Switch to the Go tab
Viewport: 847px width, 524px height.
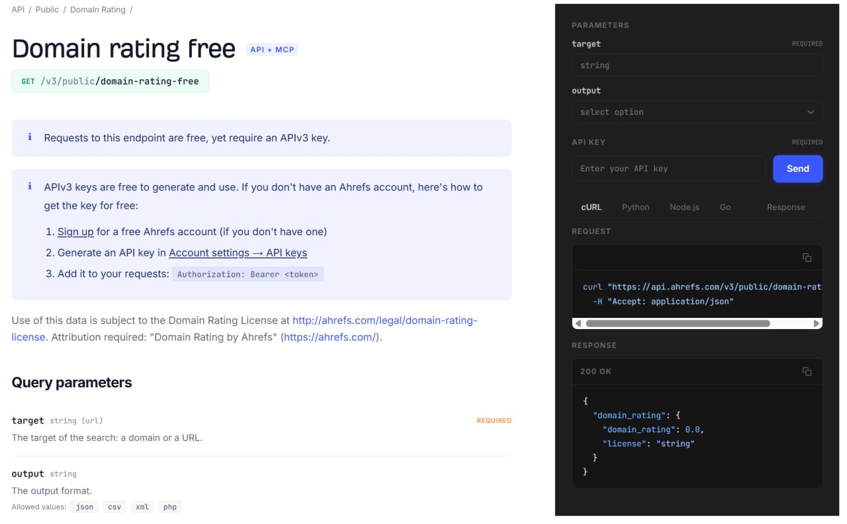(x=725, y=207)
